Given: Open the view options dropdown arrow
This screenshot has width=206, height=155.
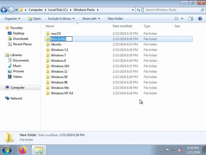Looking at the screenshot, I should tap(182, 19).
